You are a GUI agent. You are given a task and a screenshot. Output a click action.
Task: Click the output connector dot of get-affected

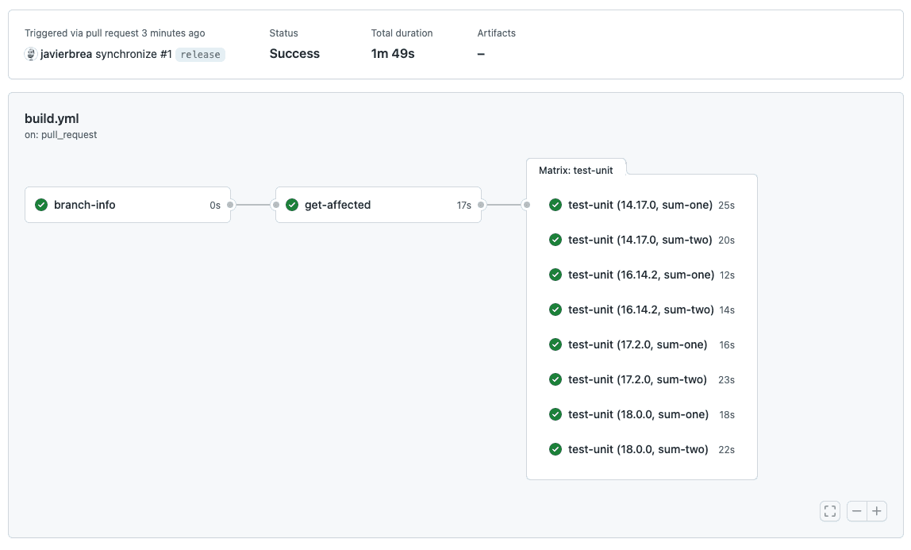(x=482, y=205)
